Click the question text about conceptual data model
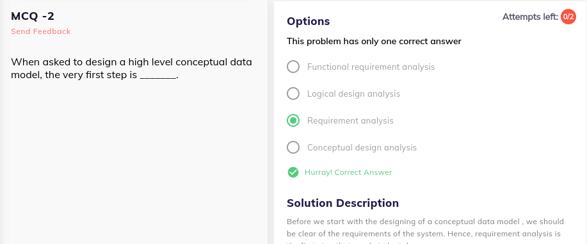587x244 pixels. pos(131,69)
